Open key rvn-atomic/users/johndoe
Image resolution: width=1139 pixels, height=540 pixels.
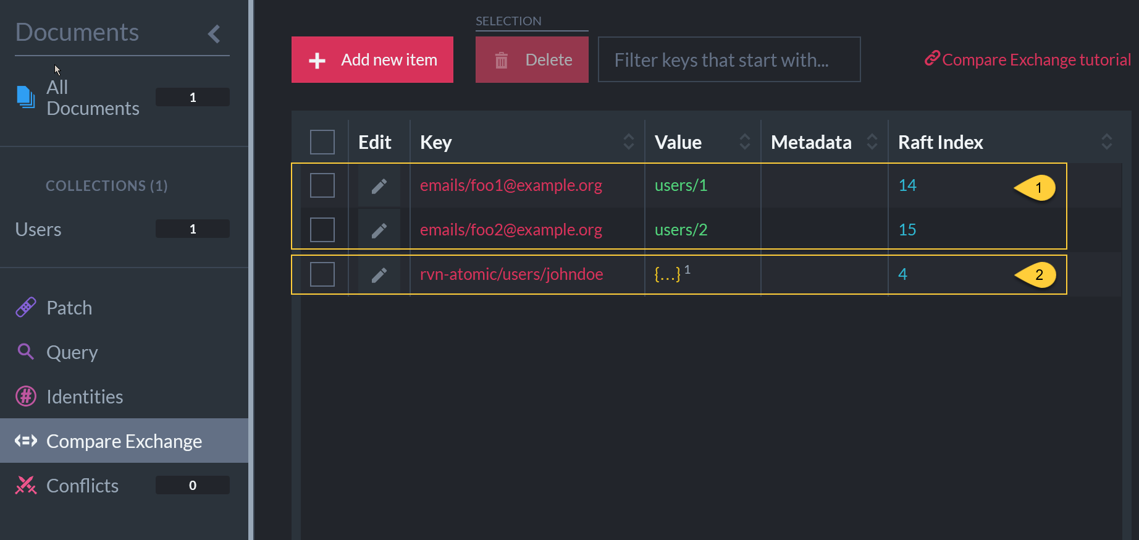point(511,274)
